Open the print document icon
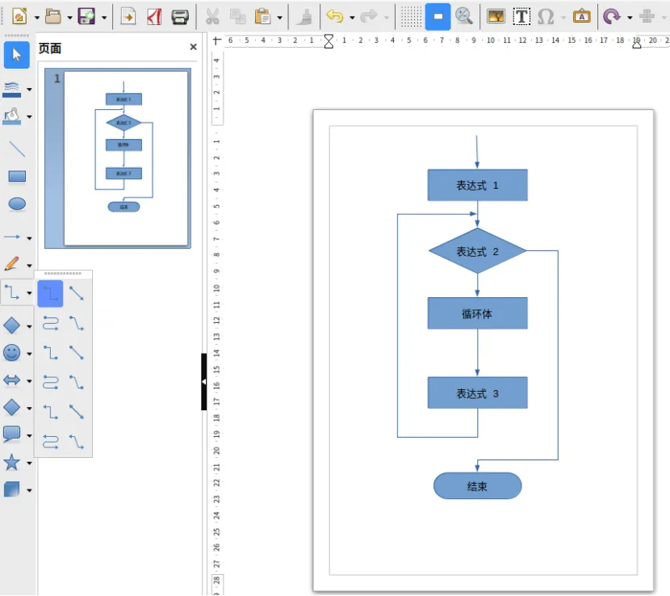Image resolution: width=670 pixels, height=596 pixels. 180,17
